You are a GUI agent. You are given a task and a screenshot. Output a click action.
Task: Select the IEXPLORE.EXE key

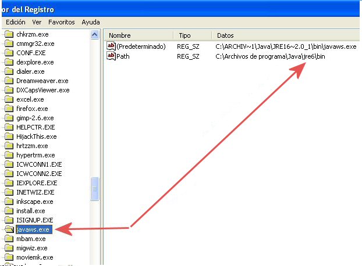tap(37, 183)
